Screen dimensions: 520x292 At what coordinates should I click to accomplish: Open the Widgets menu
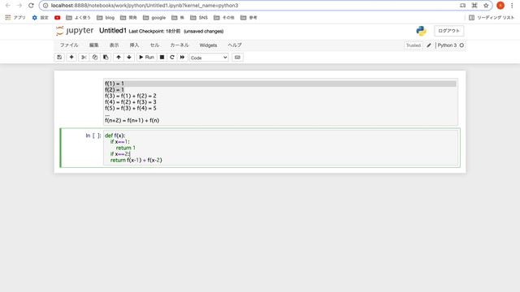208,45
